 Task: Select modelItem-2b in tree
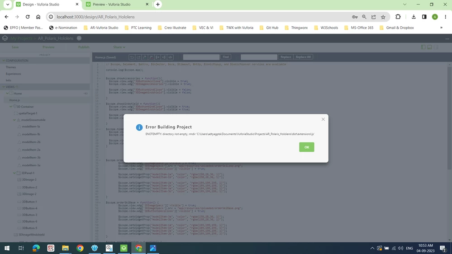[x=31, y=142]
